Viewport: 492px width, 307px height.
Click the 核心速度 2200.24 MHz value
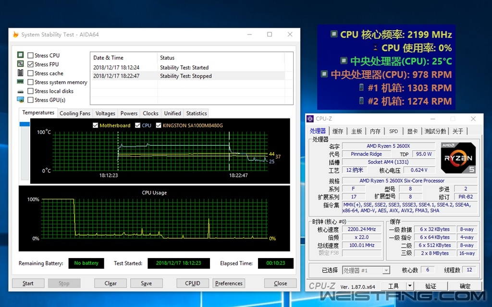point(361,229)
